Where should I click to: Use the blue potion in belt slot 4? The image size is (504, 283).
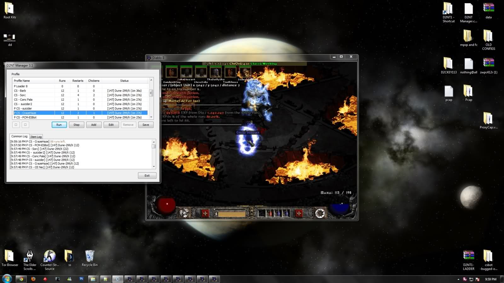[286, 214]
